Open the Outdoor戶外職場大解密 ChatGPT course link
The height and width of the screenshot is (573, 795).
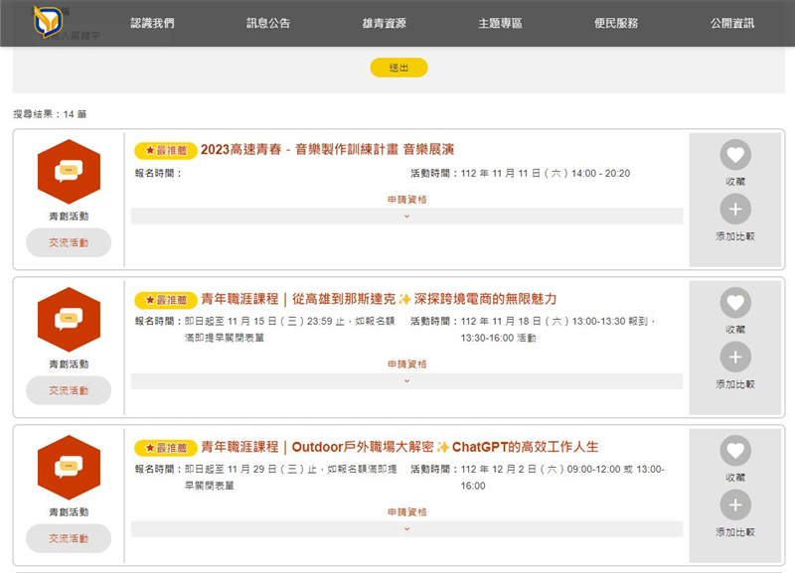(399, 447)
